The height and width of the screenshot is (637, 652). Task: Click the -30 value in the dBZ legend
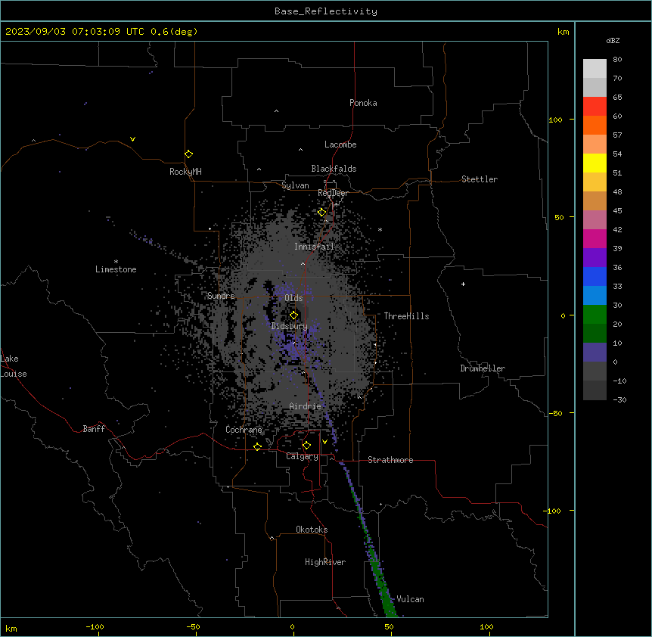(619, 399)
